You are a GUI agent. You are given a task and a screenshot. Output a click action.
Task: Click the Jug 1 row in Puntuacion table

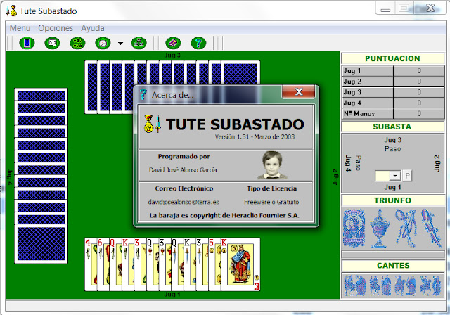click(393, 71)
